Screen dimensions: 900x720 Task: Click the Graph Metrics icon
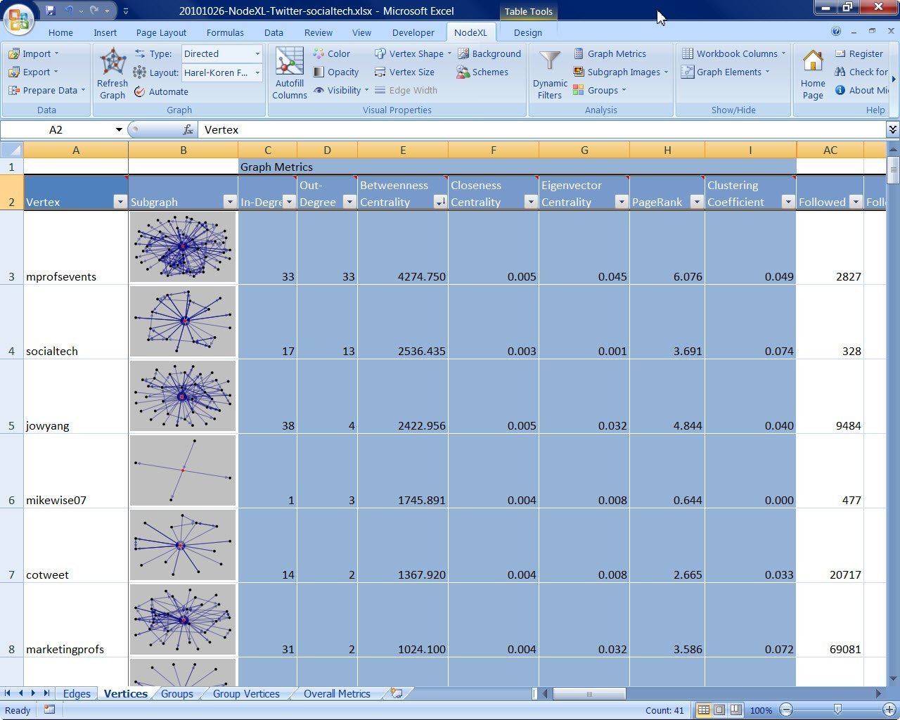579,54
